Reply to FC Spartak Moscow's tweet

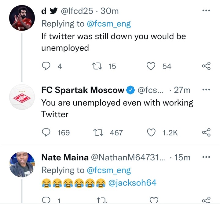click(x=46, y=132)
